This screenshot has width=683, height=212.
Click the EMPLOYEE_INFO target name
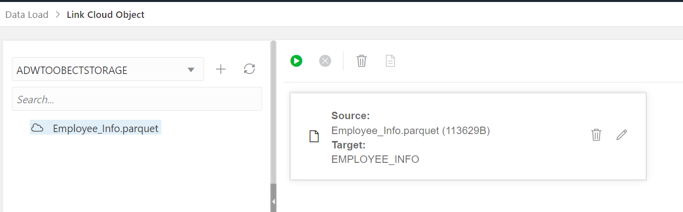click(375, 159)
